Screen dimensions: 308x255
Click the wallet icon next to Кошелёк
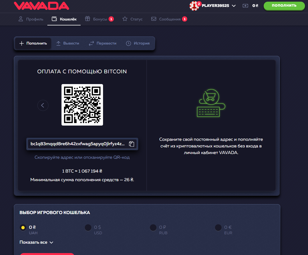(54, 19)
